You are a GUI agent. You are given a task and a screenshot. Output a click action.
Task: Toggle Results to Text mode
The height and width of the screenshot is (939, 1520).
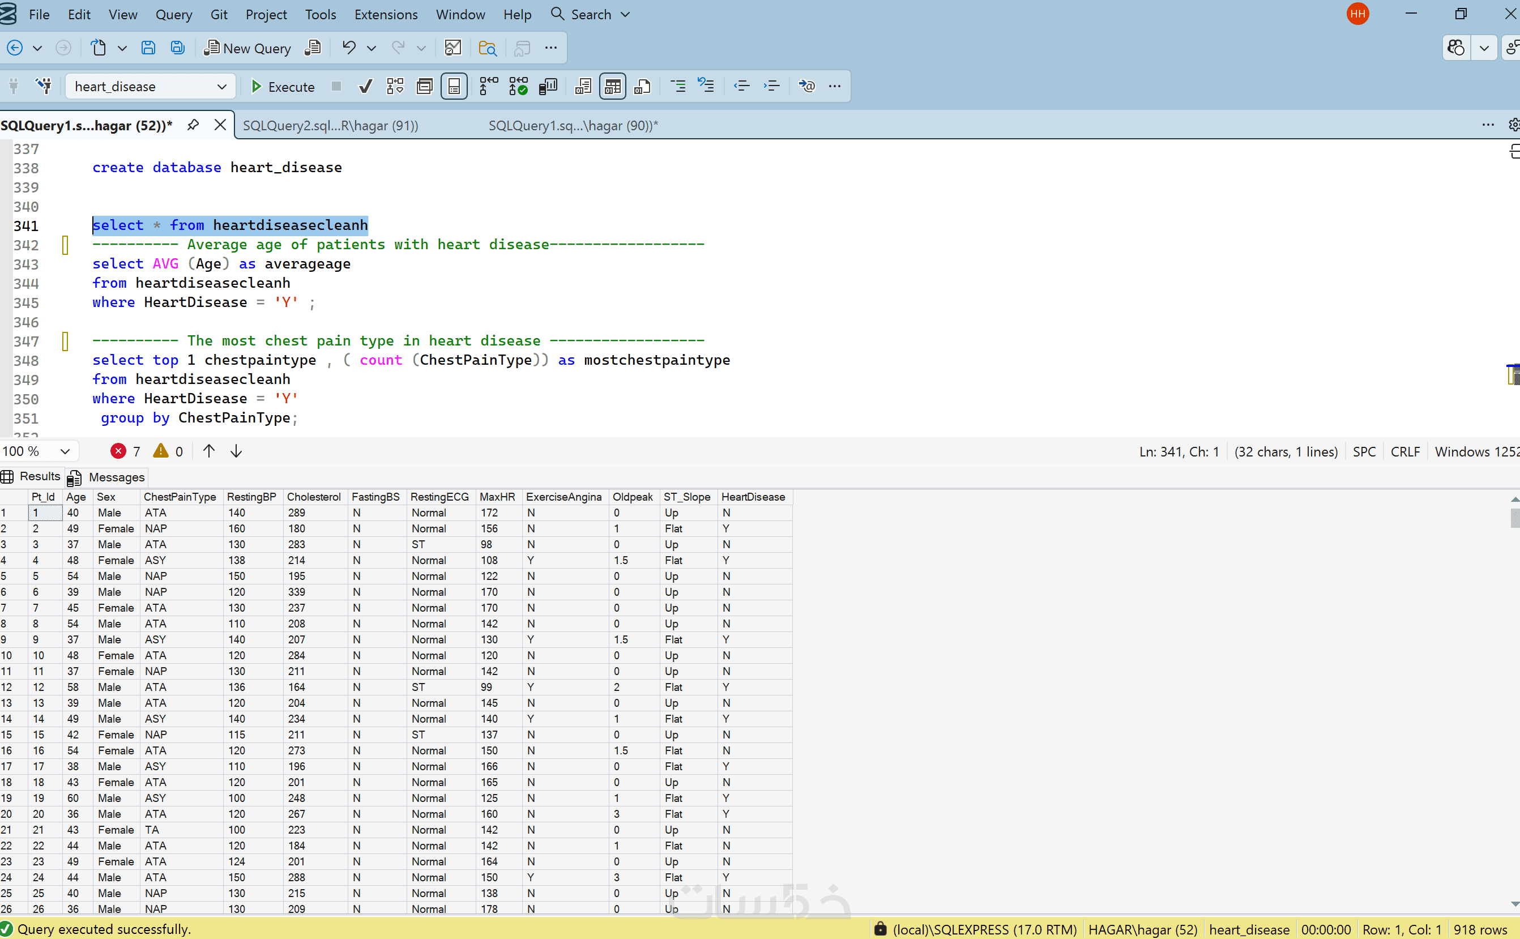click(582, 86)
